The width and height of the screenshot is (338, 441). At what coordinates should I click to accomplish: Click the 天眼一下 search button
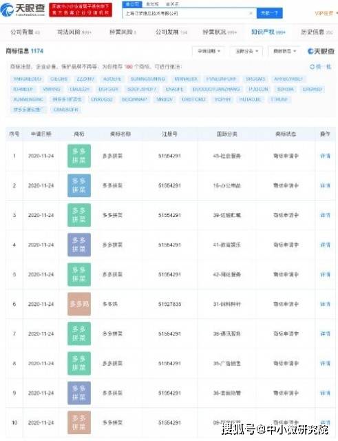[x=269, y=13]
